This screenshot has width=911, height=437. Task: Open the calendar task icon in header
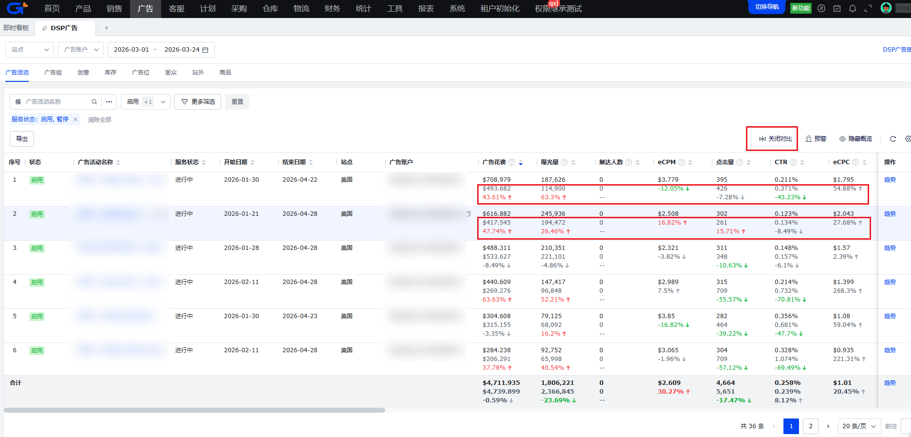pos(837,8)
